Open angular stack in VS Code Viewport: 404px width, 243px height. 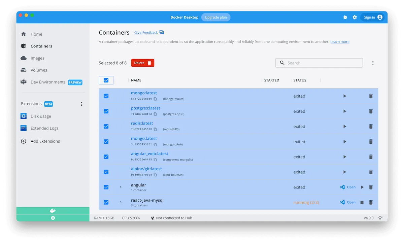(348, 187)
